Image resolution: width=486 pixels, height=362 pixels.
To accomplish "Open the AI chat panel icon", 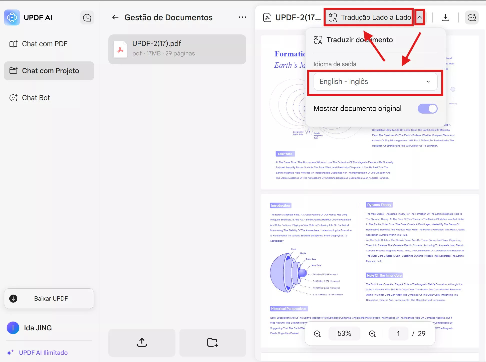I will click(x=472, y=17).
